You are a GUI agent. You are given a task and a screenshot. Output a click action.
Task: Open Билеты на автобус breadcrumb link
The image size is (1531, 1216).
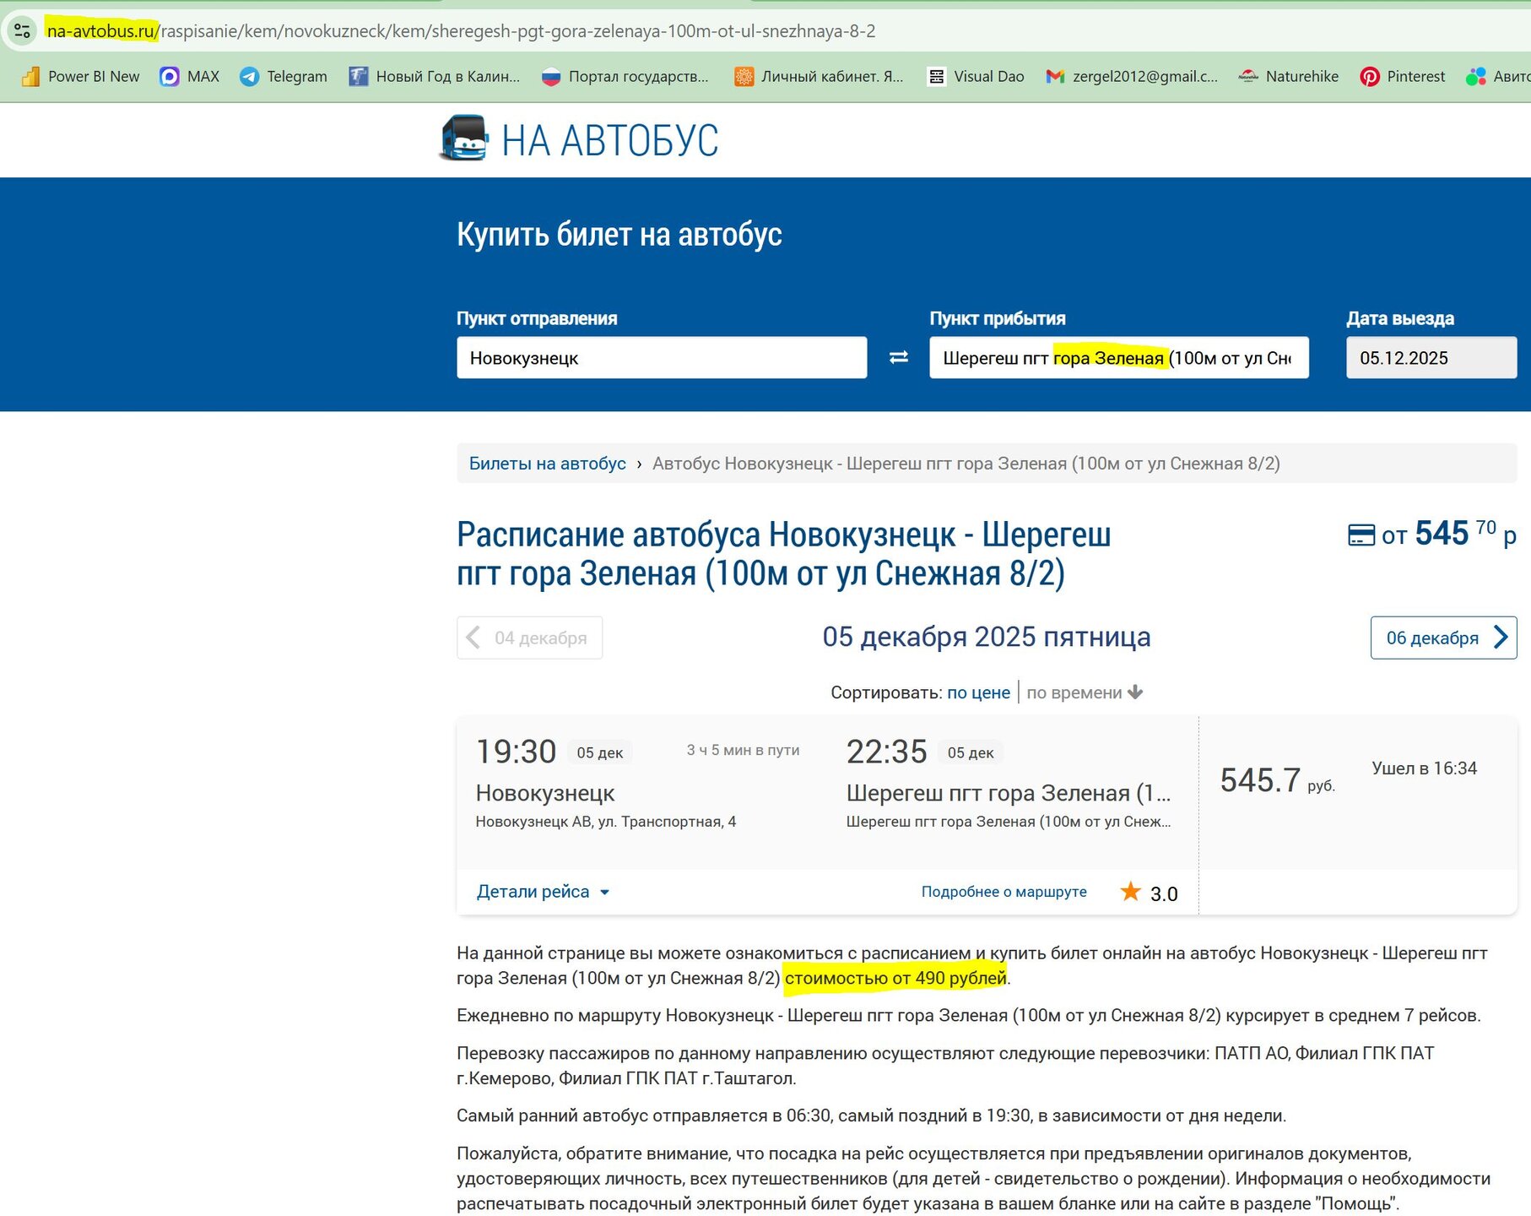pyautogui.click(x=547, y=464)
